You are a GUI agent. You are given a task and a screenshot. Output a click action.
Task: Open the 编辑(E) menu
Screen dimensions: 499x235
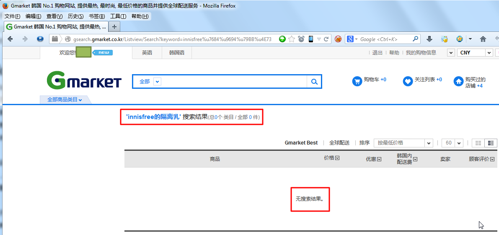(34, 16)
